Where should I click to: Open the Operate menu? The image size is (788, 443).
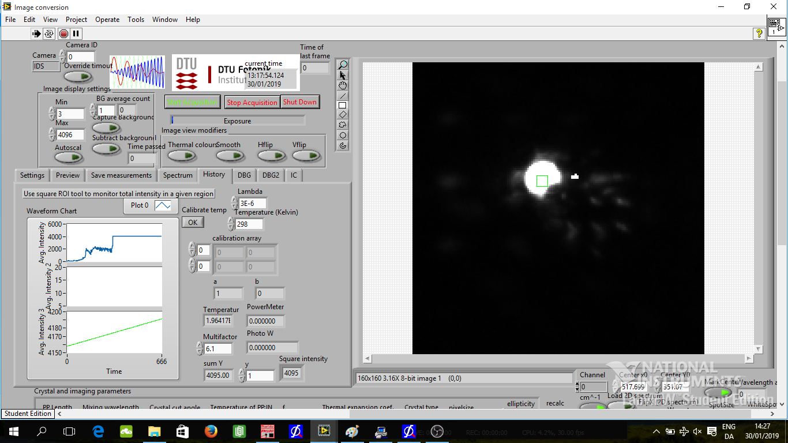tap(107, 19)
